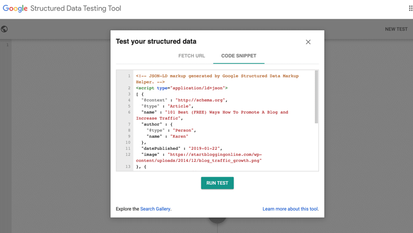Open Learn more about this tool link
Screen dimensions: 413x233
(x=290, y=209)
